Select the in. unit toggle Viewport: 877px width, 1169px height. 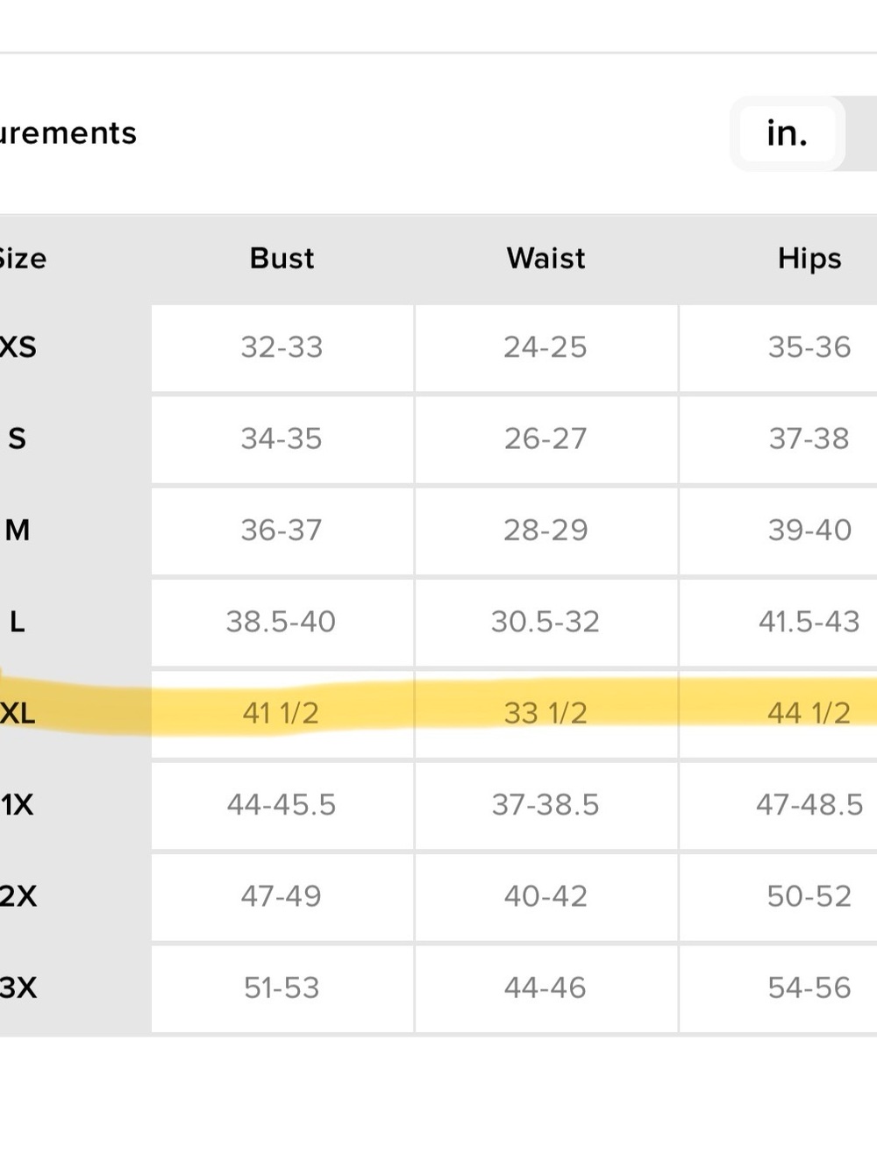pos(787,133)
